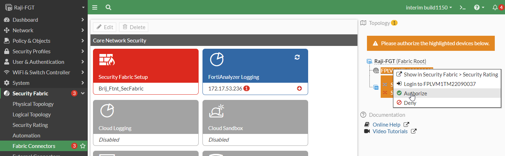
Task: Open the help question-mark menu
Action: coord(479,7)
